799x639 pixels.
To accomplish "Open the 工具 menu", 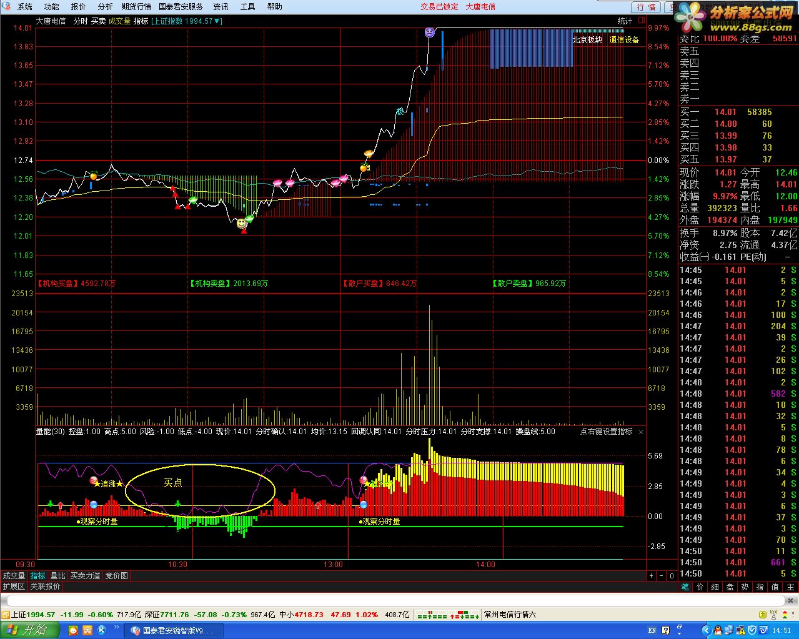I will coord(247,6).
